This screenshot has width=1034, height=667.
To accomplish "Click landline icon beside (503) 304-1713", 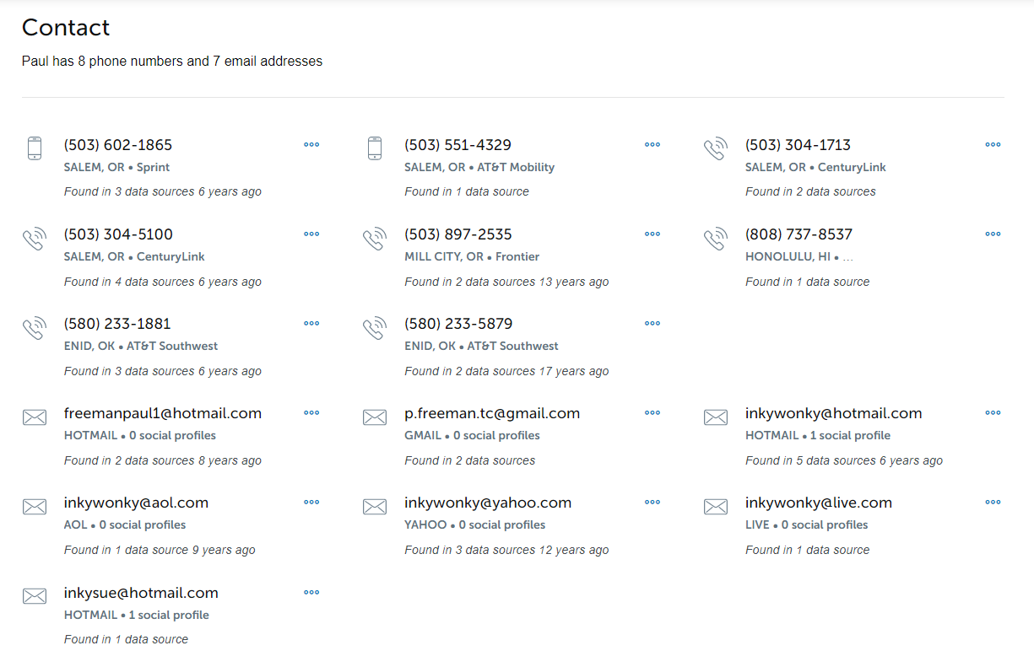I will (716, 149).
